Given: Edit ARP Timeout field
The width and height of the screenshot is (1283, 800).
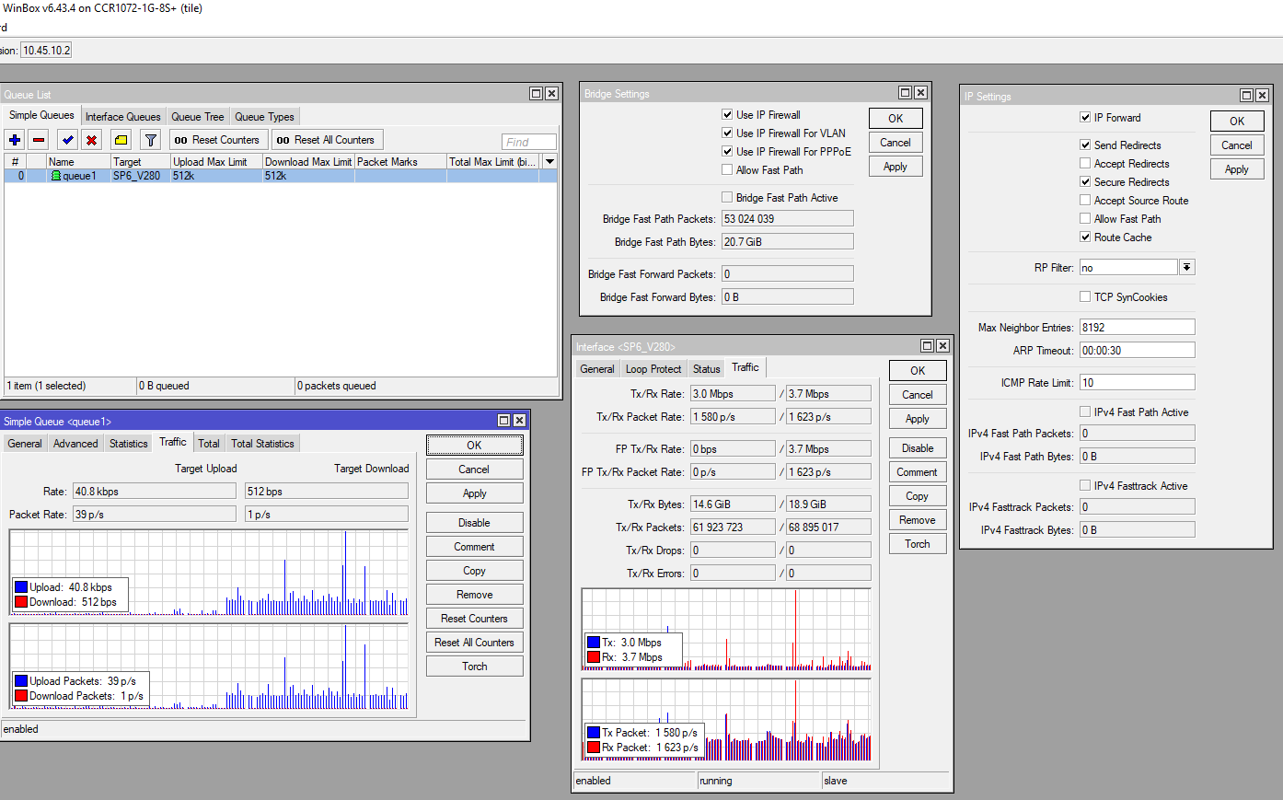Looking at the screenshot, I should click(x=1137, y=350).
